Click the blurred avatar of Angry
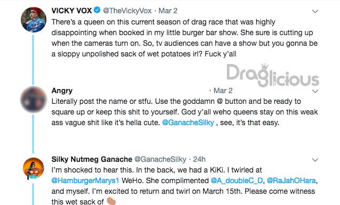Image resolution: width=340 pixels, height=205 pixels. click(34, 100)
